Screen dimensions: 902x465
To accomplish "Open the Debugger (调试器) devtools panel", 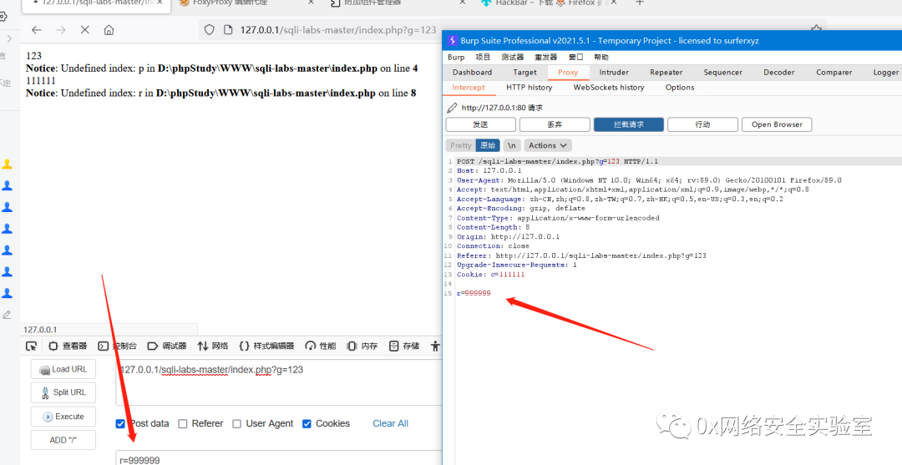I will pos(167,346).
